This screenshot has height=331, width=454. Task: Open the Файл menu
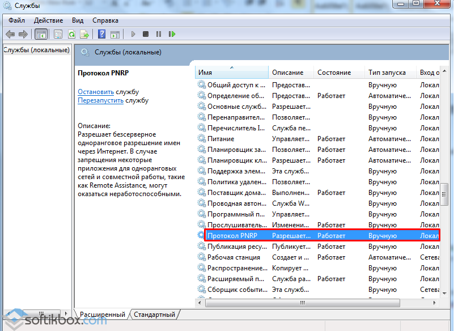[16, 20]
